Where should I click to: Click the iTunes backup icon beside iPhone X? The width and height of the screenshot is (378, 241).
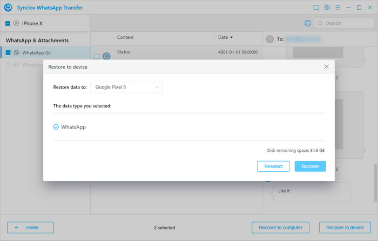(x=16, y=23)
